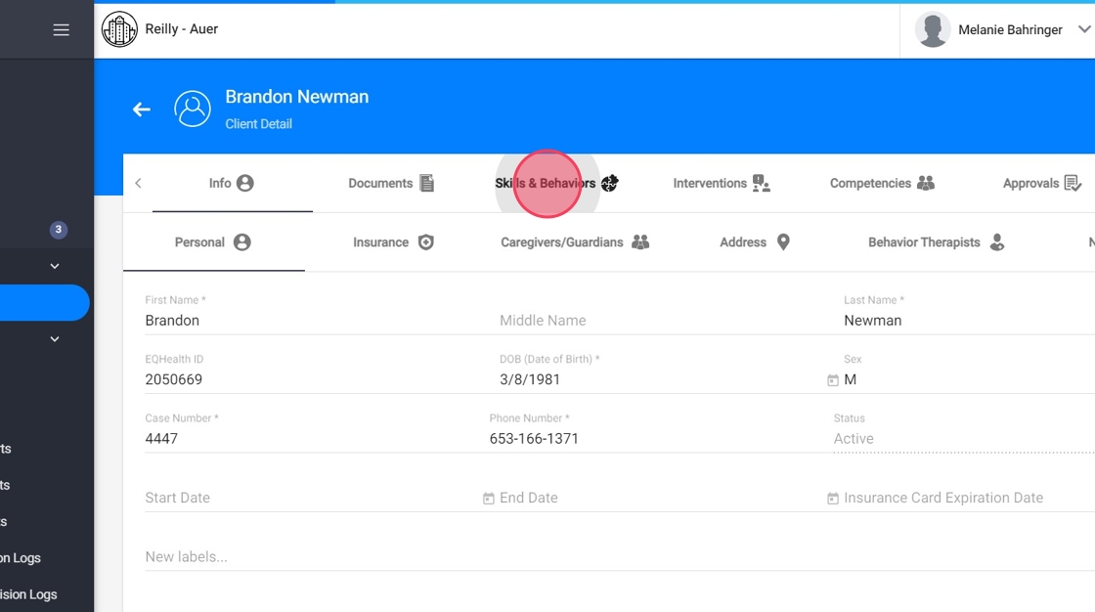Open the Competencies tab
1095x612 pixels.
[x=882, y=183]
